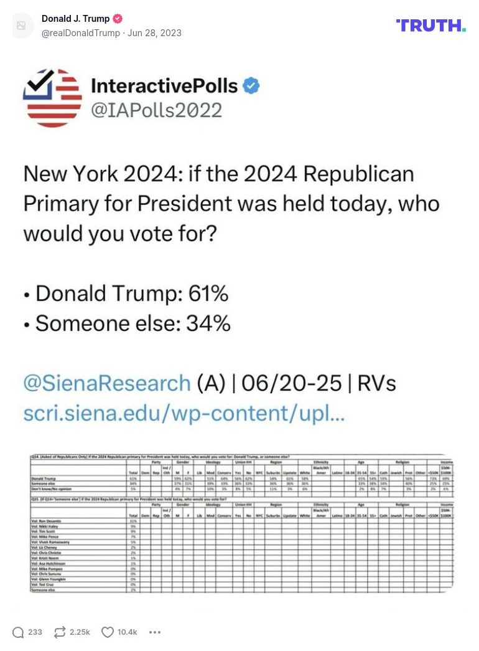Click the ReTruth arrows icon
The height and width of the screenshot is (651, 479).
click(x=60, y=632)
